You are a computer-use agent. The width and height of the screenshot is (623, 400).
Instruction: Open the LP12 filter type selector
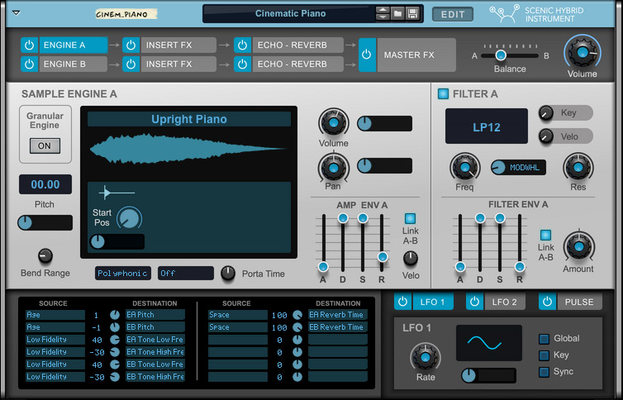point(487,126)
